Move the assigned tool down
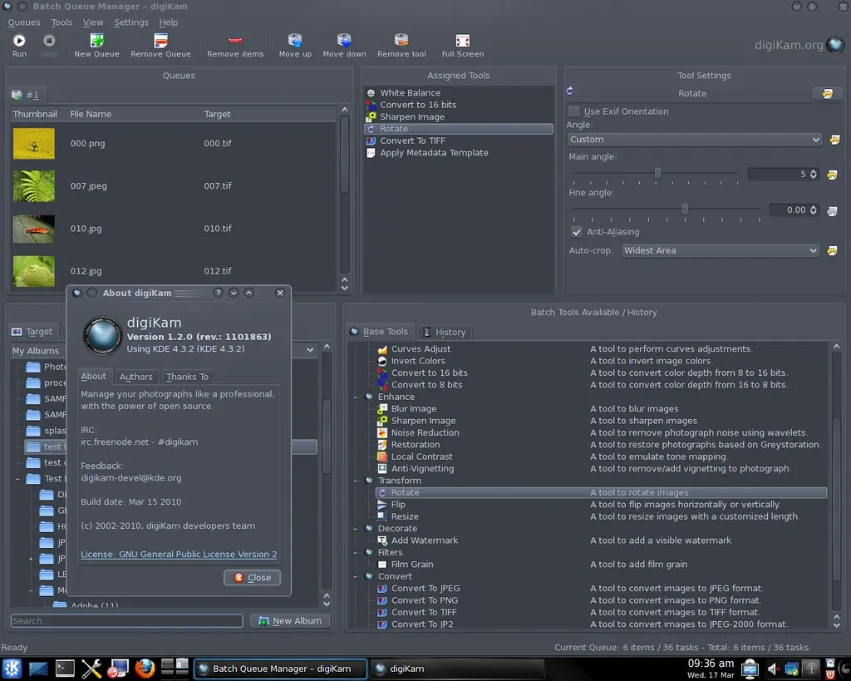 (344, 41)
